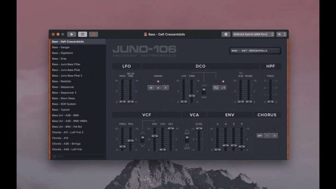Select the Bass - Gras preset

coord(78,59)
